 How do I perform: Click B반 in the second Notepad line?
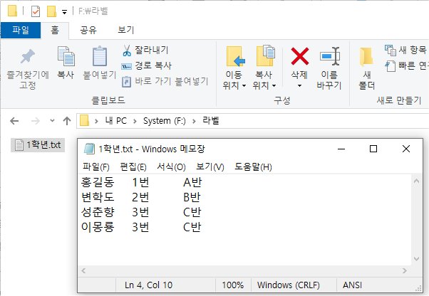point(192,197)
